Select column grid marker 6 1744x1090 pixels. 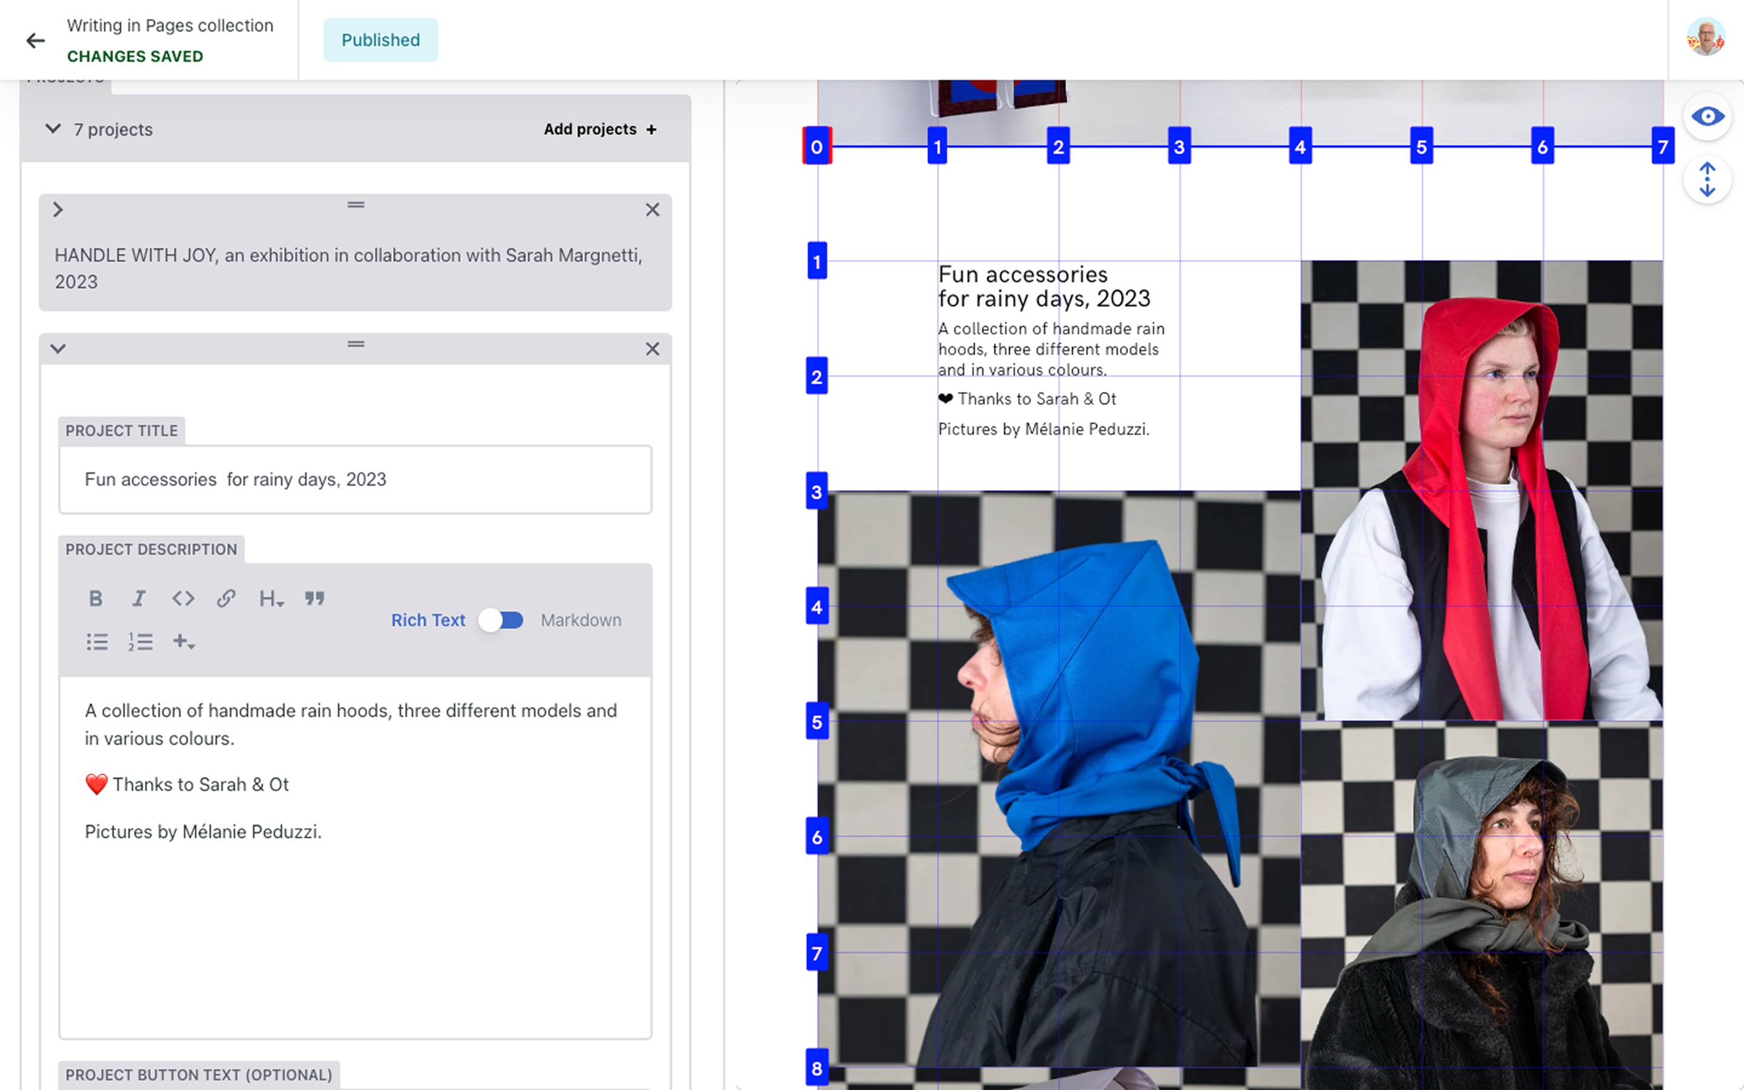click(x=1542, y=147)
